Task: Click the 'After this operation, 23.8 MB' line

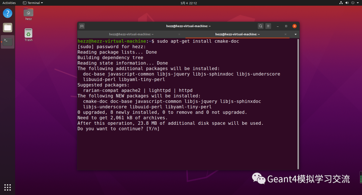Action: click(x=170, y=123)
